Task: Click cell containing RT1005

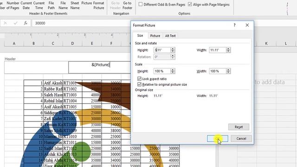Action: (72, 107)
